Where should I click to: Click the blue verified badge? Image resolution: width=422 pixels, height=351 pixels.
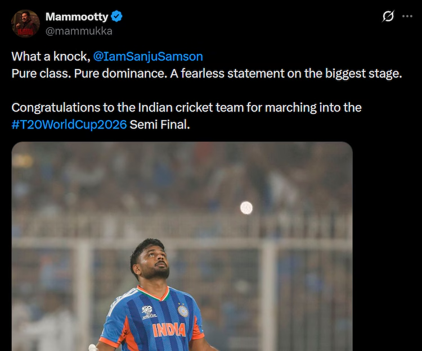tap(117, 17)
